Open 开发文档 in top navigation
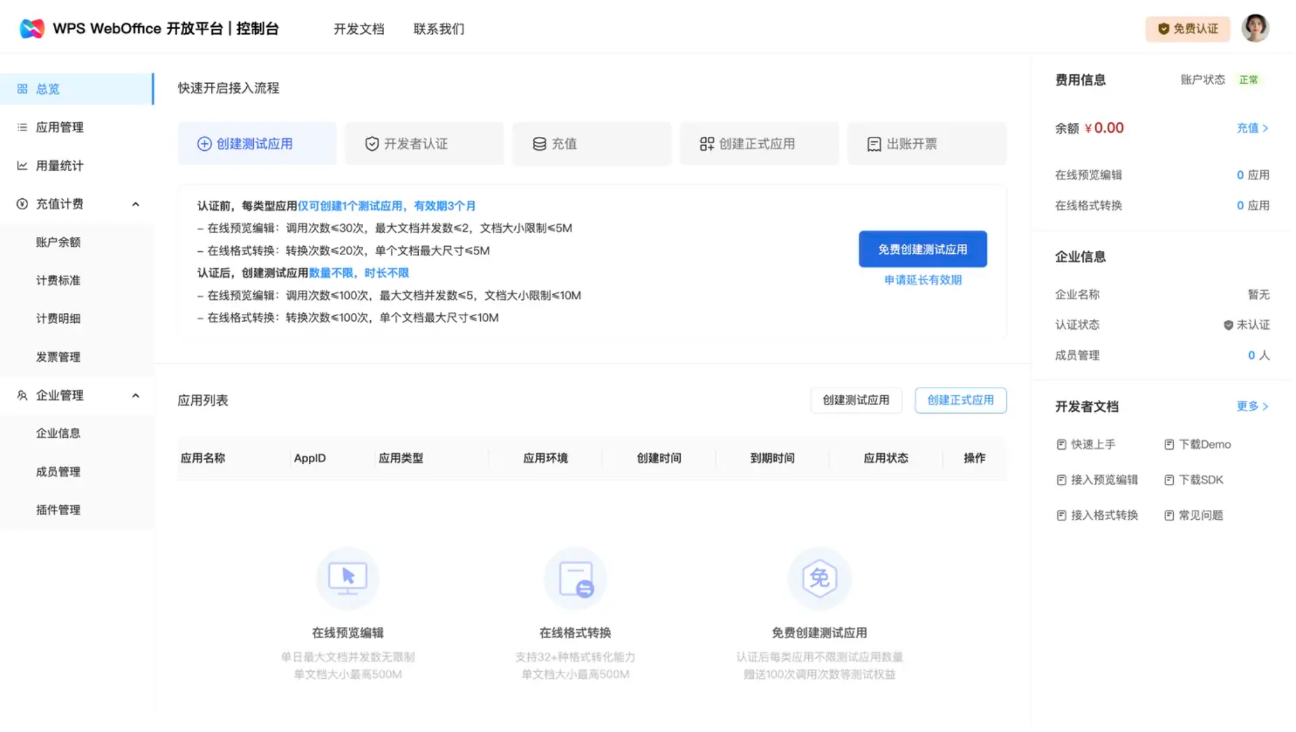The image size is (1296, 732). click(x=359, y=29)
